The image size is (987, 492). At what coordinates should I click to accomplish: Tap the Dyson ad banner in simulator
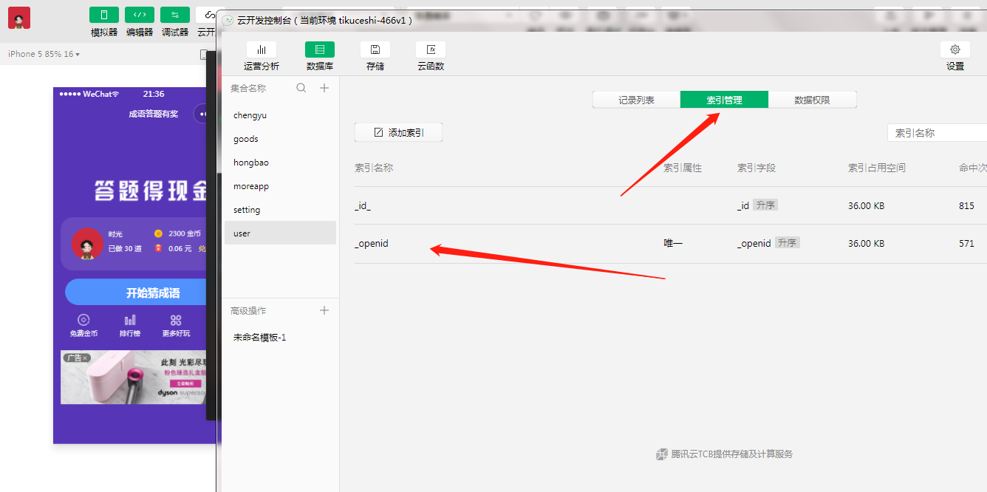click(x=134, y=377)
